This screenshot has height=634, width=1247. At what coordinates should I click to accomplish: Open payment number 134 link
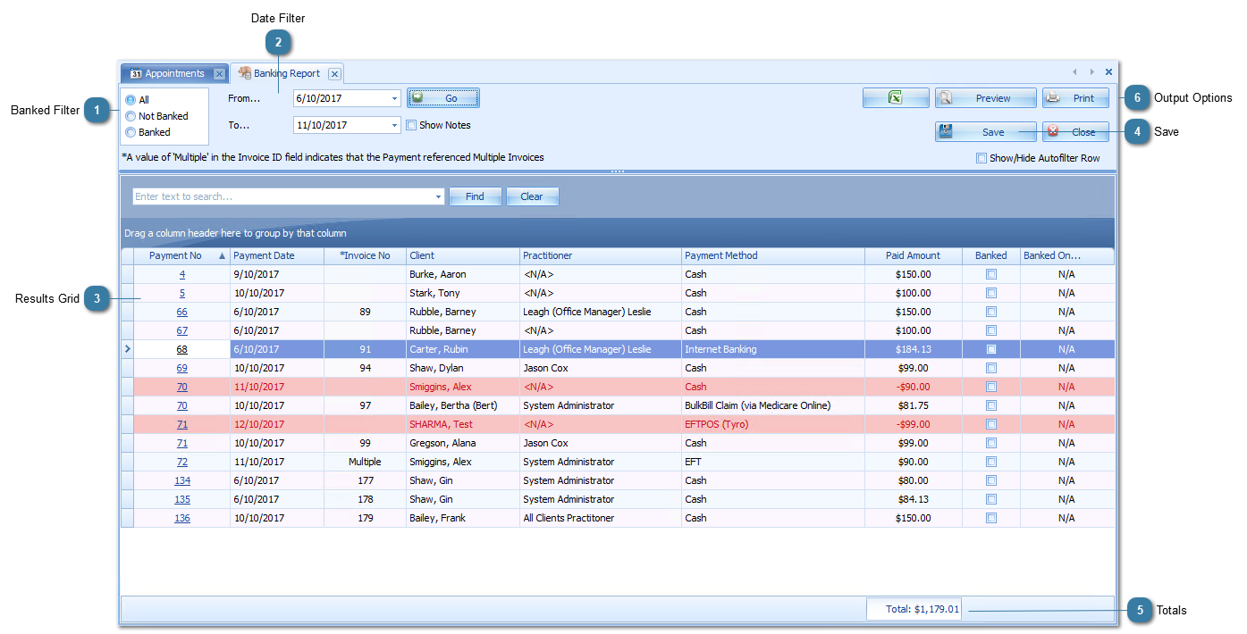tap(182, 480)
